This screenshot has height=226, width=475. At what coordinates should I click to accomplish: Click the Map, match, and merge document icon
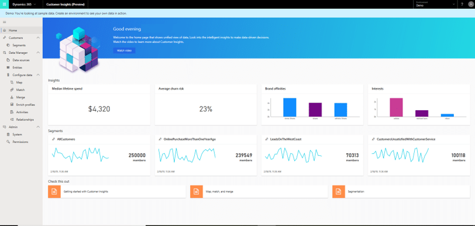[197, 191]
